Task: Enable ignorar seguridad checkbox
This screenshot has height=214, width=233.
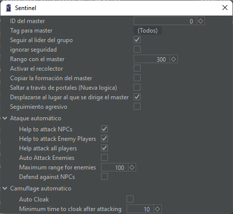Action: pyautogui.click(x=137, y=49)
